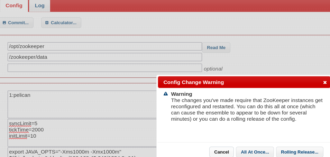Focus the empty optional input field
The height and width of the screenshot is (157, 330).
point(104,68)
